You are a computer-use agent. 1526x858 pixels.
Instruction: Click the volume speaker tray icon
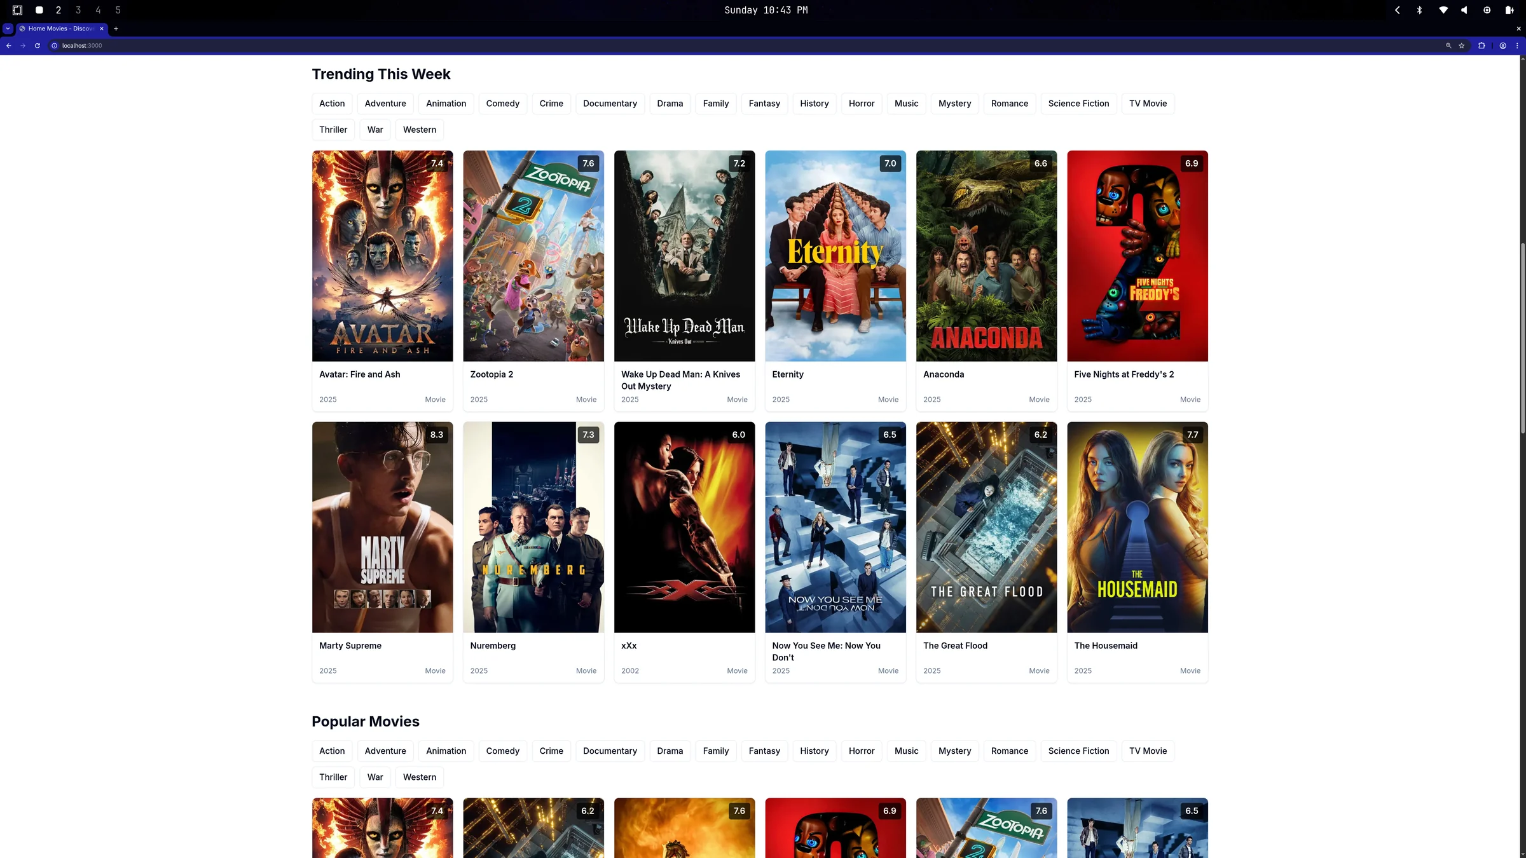coord(1464,10)
